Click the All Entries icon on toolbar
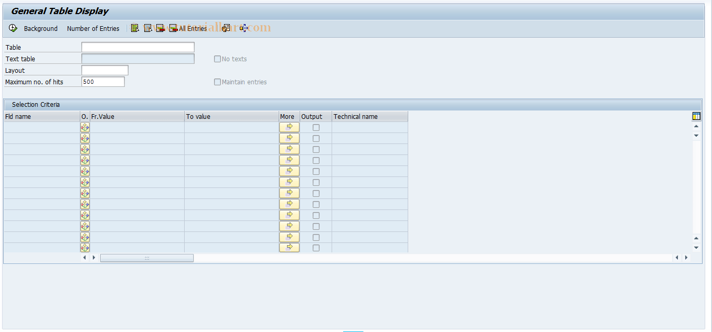 173,28
